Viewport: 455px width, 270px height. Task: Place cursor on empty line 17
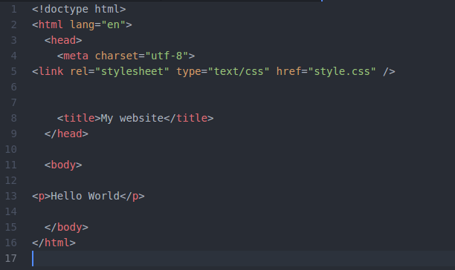(x=243, y=258)
